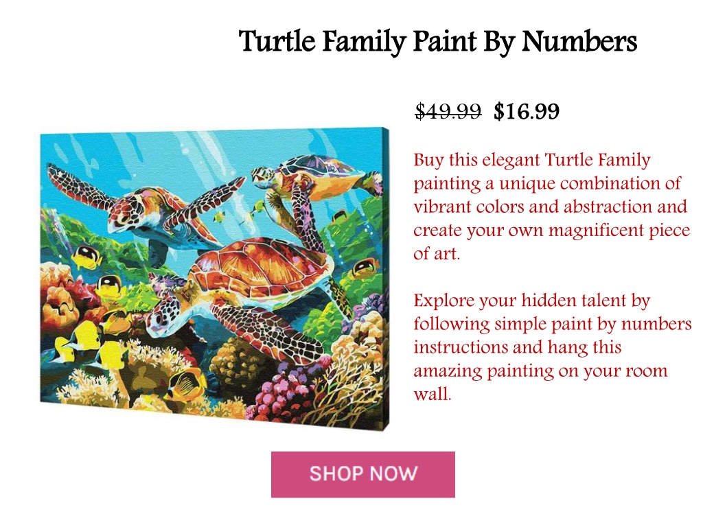
Task: Click the words 'amazing painting on your room'
Action: point(540,371)
